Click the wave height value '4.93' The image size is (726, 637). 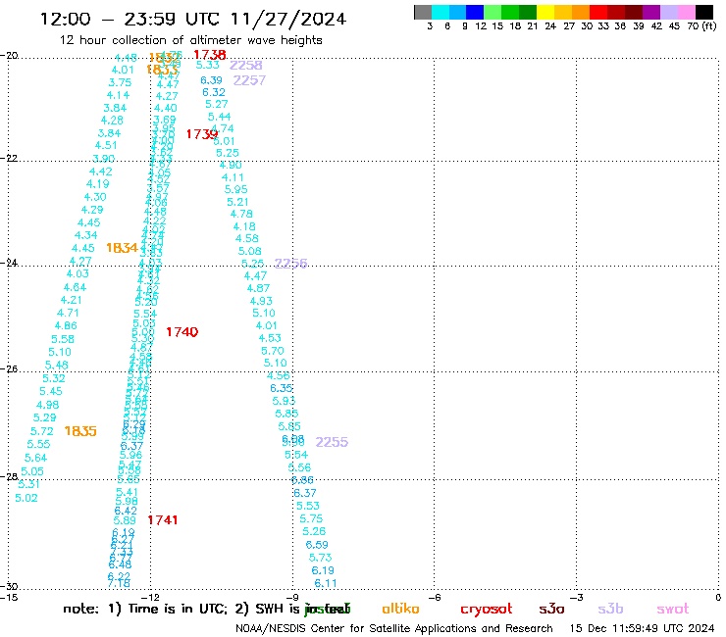pyautogui.click(x=261, y=301)
